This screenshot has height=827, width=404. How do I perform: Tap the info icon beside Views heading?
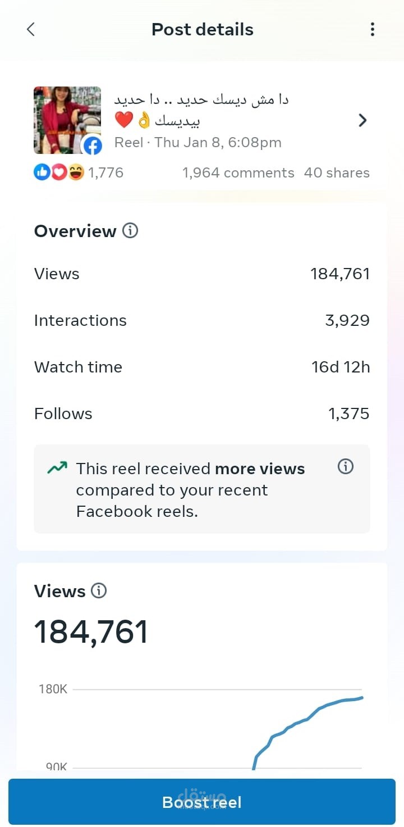[99, 591]
